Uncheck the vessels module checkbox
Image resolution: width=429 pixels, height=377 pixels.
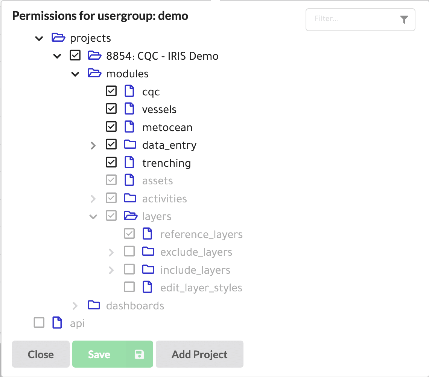click(x=111, y=109)
